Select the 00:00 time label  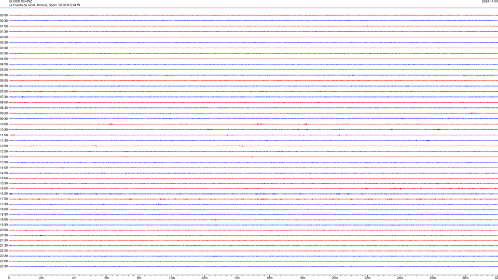pos(4,15)
